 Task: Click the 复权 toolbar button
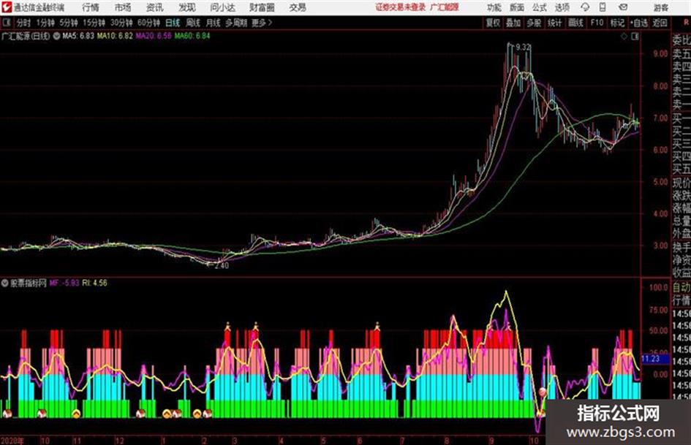pos(493,23)
